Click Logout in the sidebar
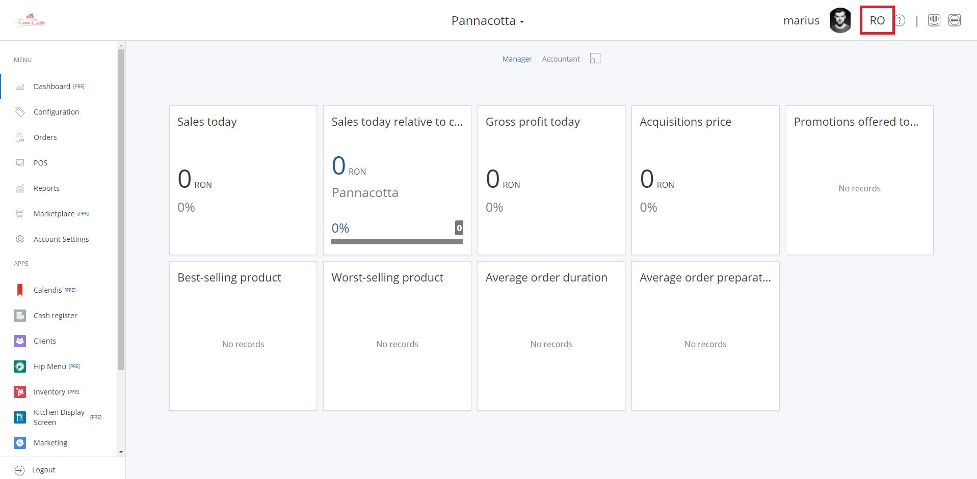Viewport: 977px width, 479px height. click(x=43, y=470)
